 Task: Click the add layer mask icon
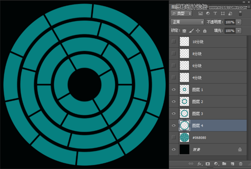(x=208, y=164)
